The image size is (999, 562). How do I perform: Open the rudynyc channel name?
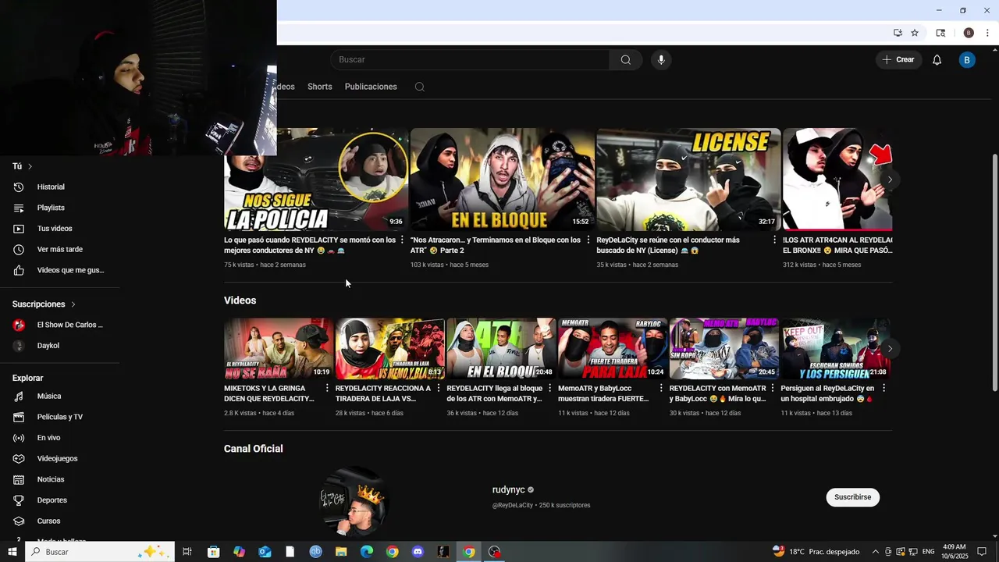(x=509, y=490)
